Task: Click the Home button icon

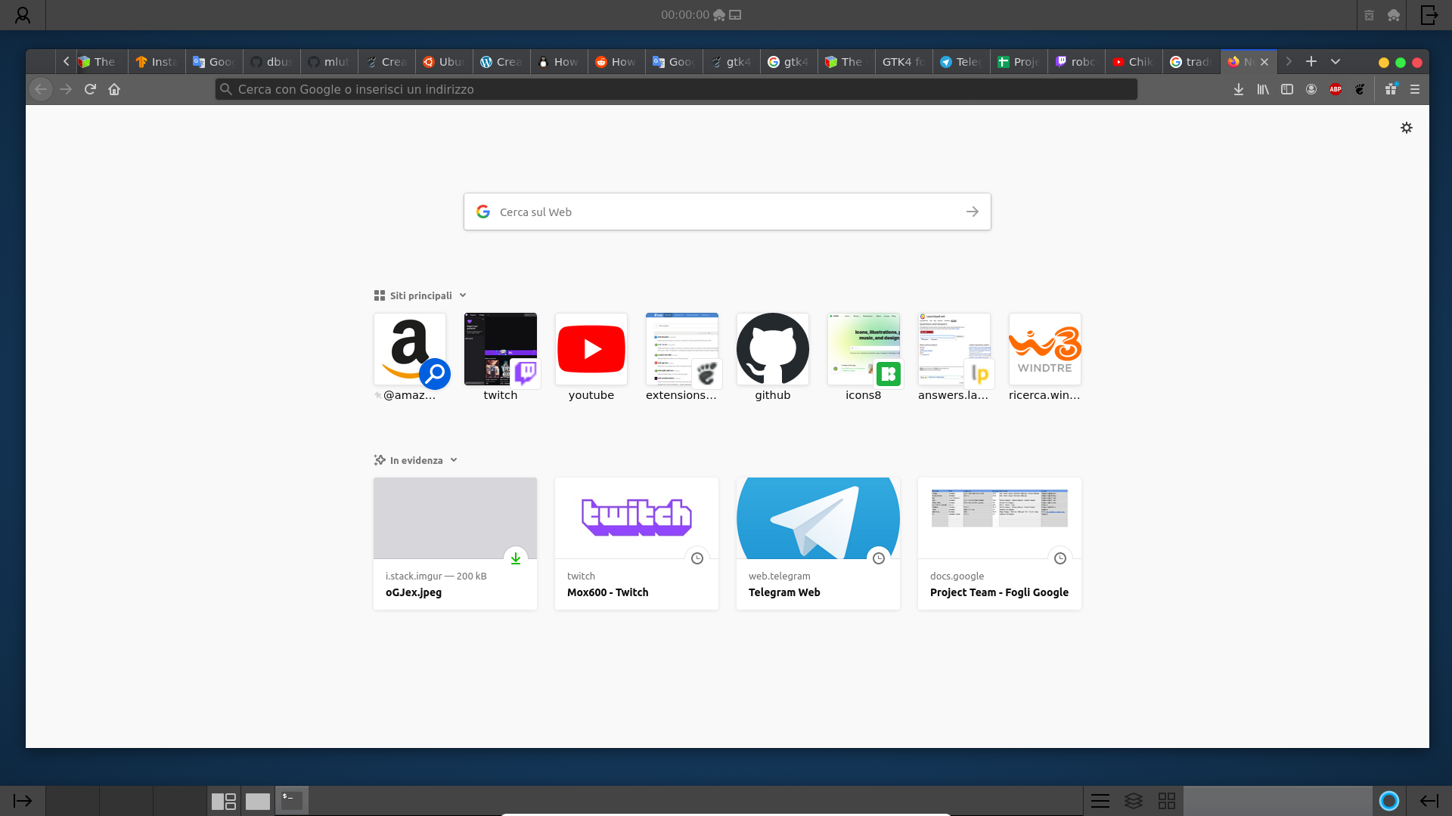Action: click(114, 89)
